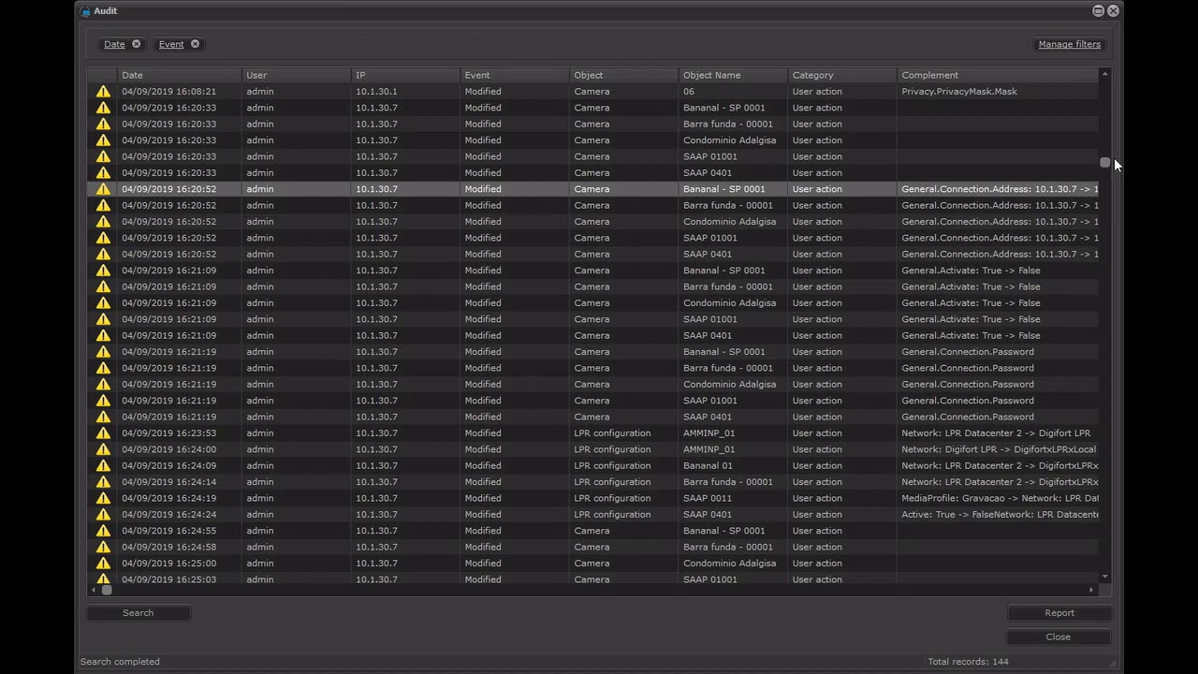
Task: Select complement 'Network: LPR Datacenter 2 -> Digifort LPR'
Action: [x=996, y=433]
